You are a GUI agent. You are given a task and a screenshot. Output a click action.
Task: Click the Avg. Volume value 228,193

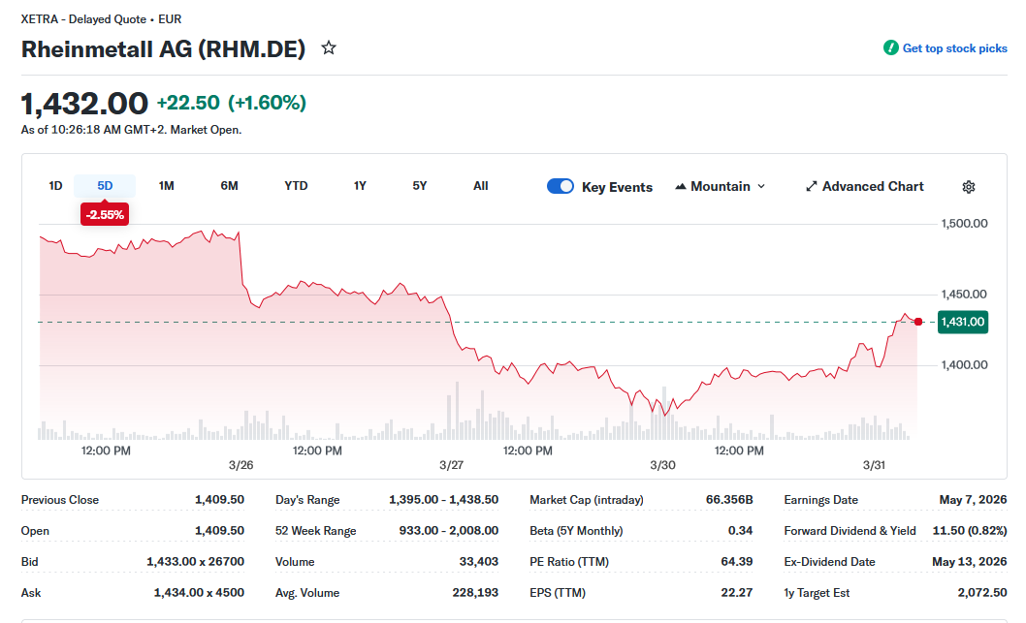click(475, 592)
